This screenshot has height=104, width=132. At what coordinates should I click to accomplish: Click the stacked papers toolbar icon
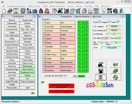click(x=72, y=11)
